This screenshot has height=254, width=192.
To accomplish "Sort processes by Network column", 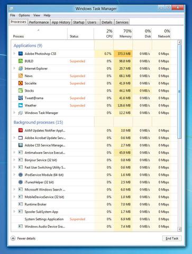I will [161, 33].
